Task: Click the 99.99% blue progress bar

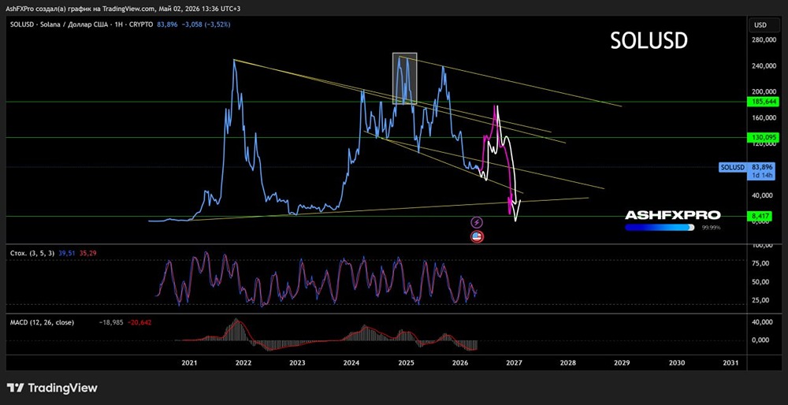Action: [x=660, y=227]
